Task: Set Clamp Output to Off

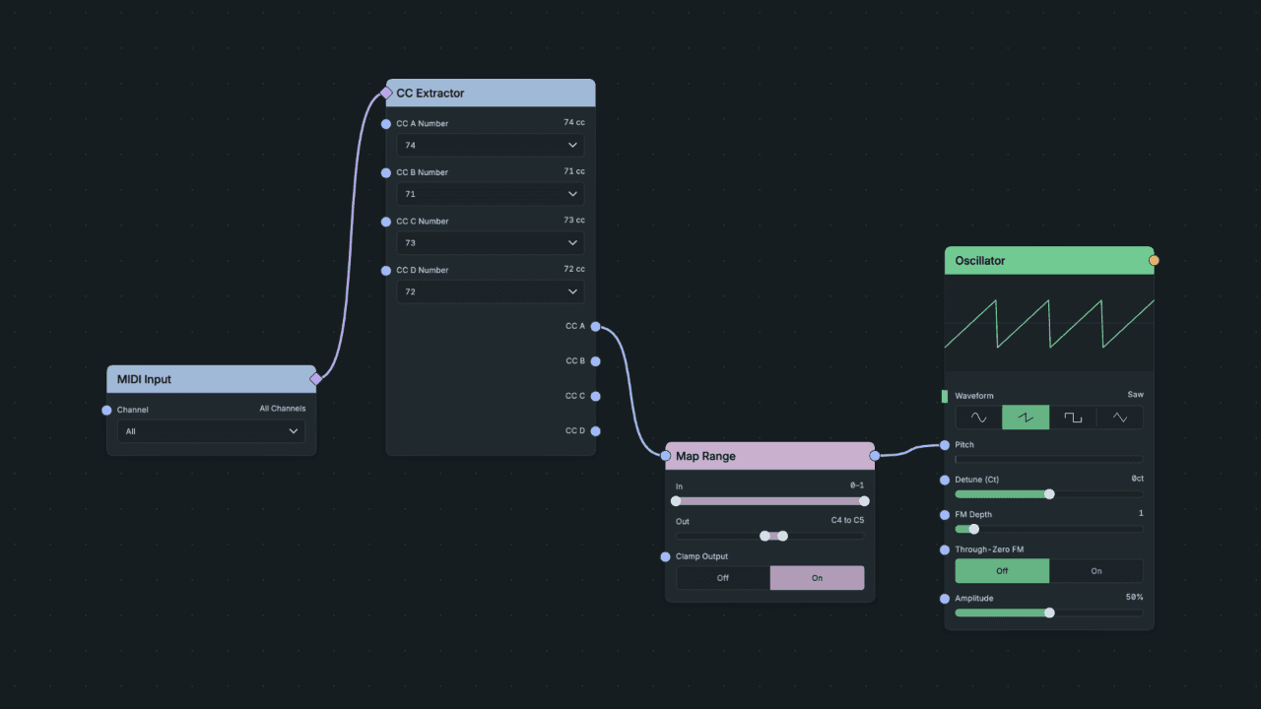Action: pyautogui.click(x=723, y=578)
